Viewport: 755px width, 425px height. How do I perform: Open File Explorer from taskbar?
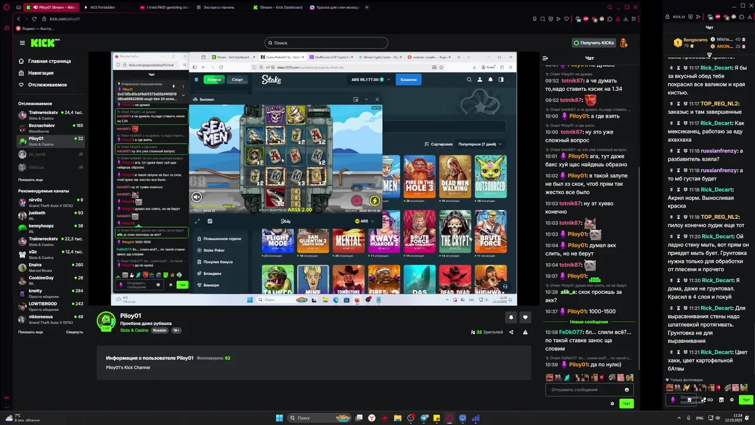398,418
